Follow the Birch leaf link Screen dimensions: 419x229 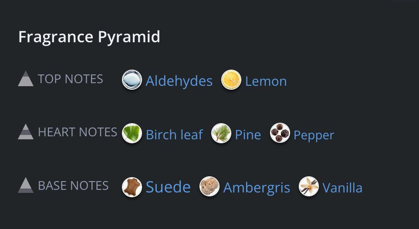(x=175, y=135)
